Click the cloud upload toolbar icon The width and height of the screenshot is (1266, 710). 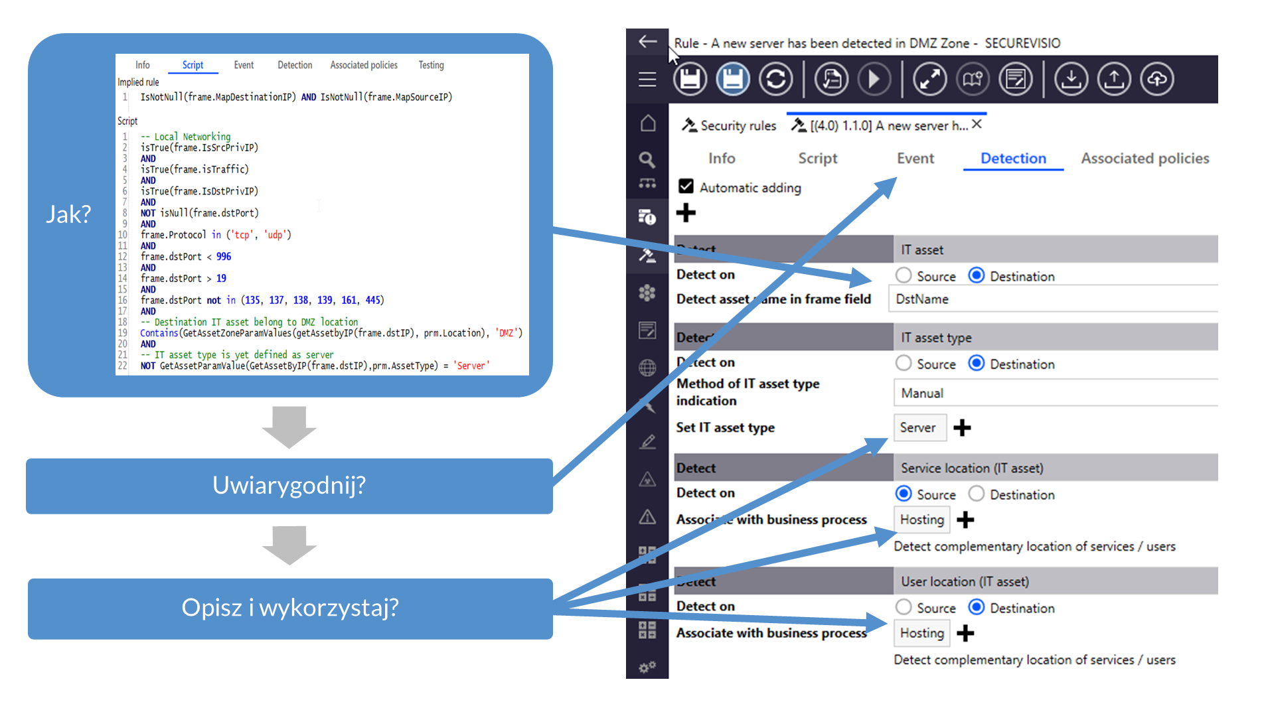tap(1156, 80)
